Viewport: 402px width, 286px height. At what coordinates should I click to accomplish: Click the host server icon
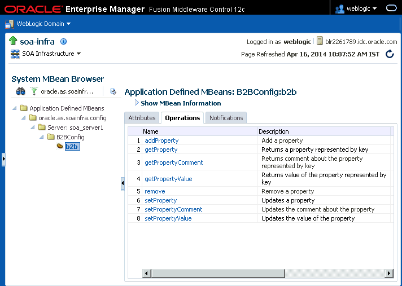[320, 41]
